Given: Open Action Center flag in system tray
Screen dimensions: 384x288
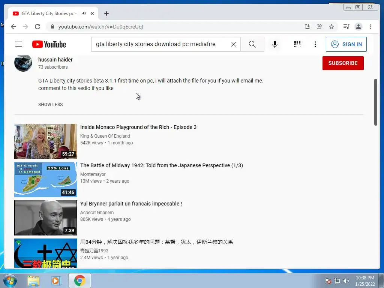Looking at the screenshot, I should pos(328,281).
